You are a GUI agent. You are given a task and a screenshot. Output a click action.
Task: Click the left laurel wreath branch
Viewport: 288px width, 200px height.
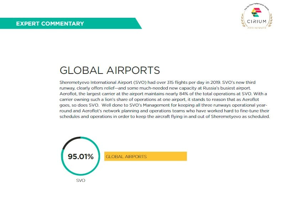pyautogui.click(x=244, y=20)
